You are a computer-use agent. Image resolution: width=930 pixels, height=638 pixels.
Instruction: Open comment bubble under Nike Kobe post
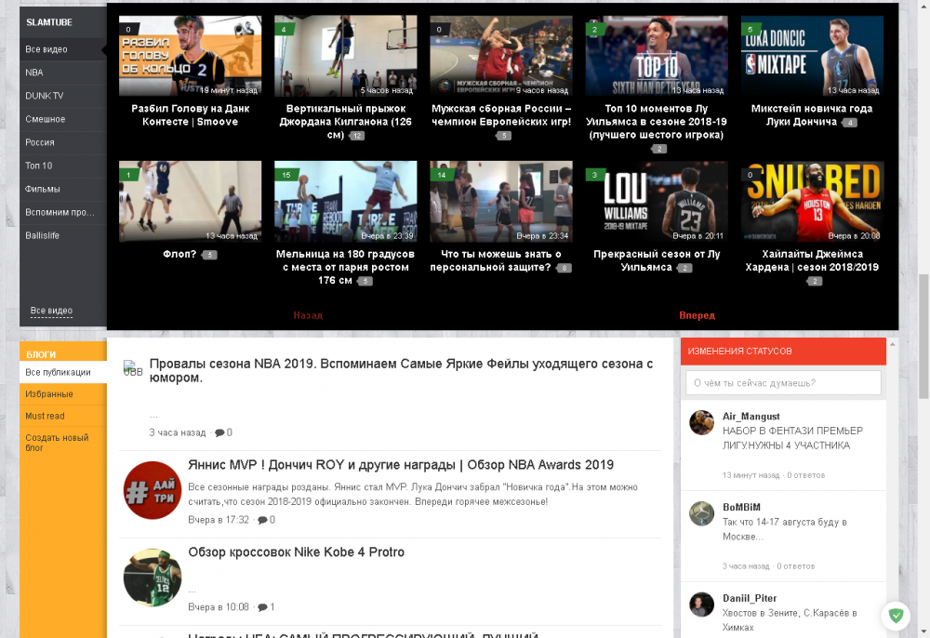pyautogui.click(x=261, y=607)
